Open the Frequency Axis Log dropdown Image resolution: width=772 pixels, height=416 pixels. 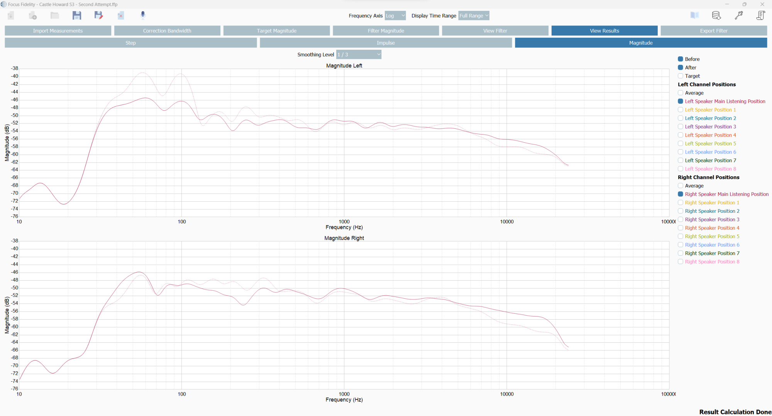395,16
